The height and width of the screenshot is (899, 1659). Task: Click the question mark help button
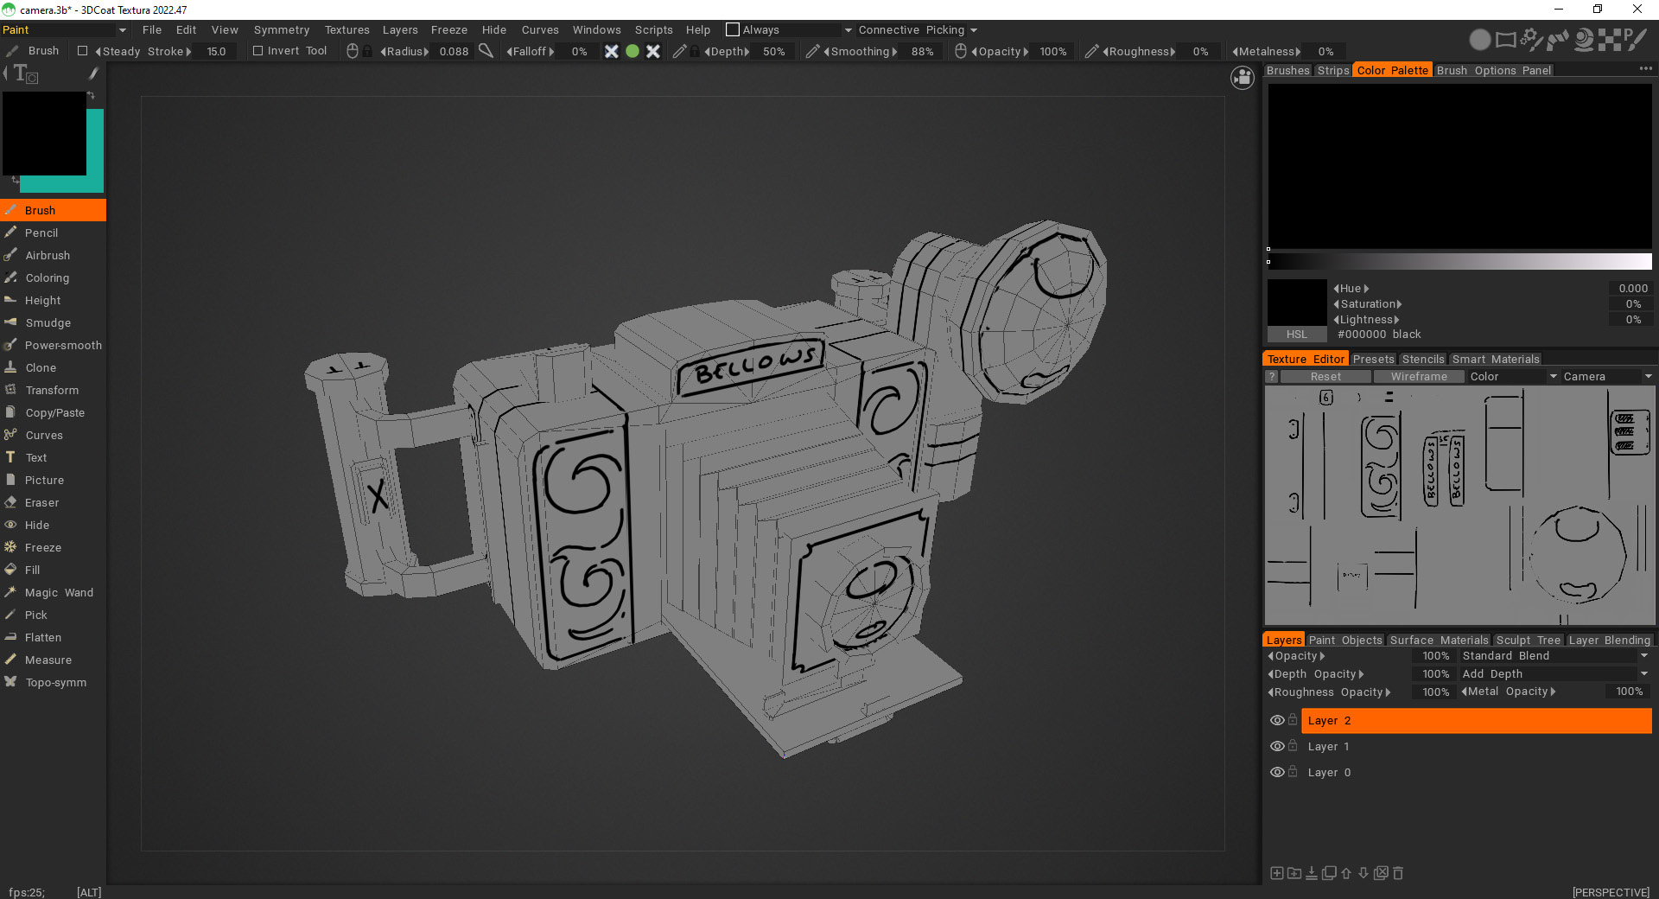coord(1271,377)
